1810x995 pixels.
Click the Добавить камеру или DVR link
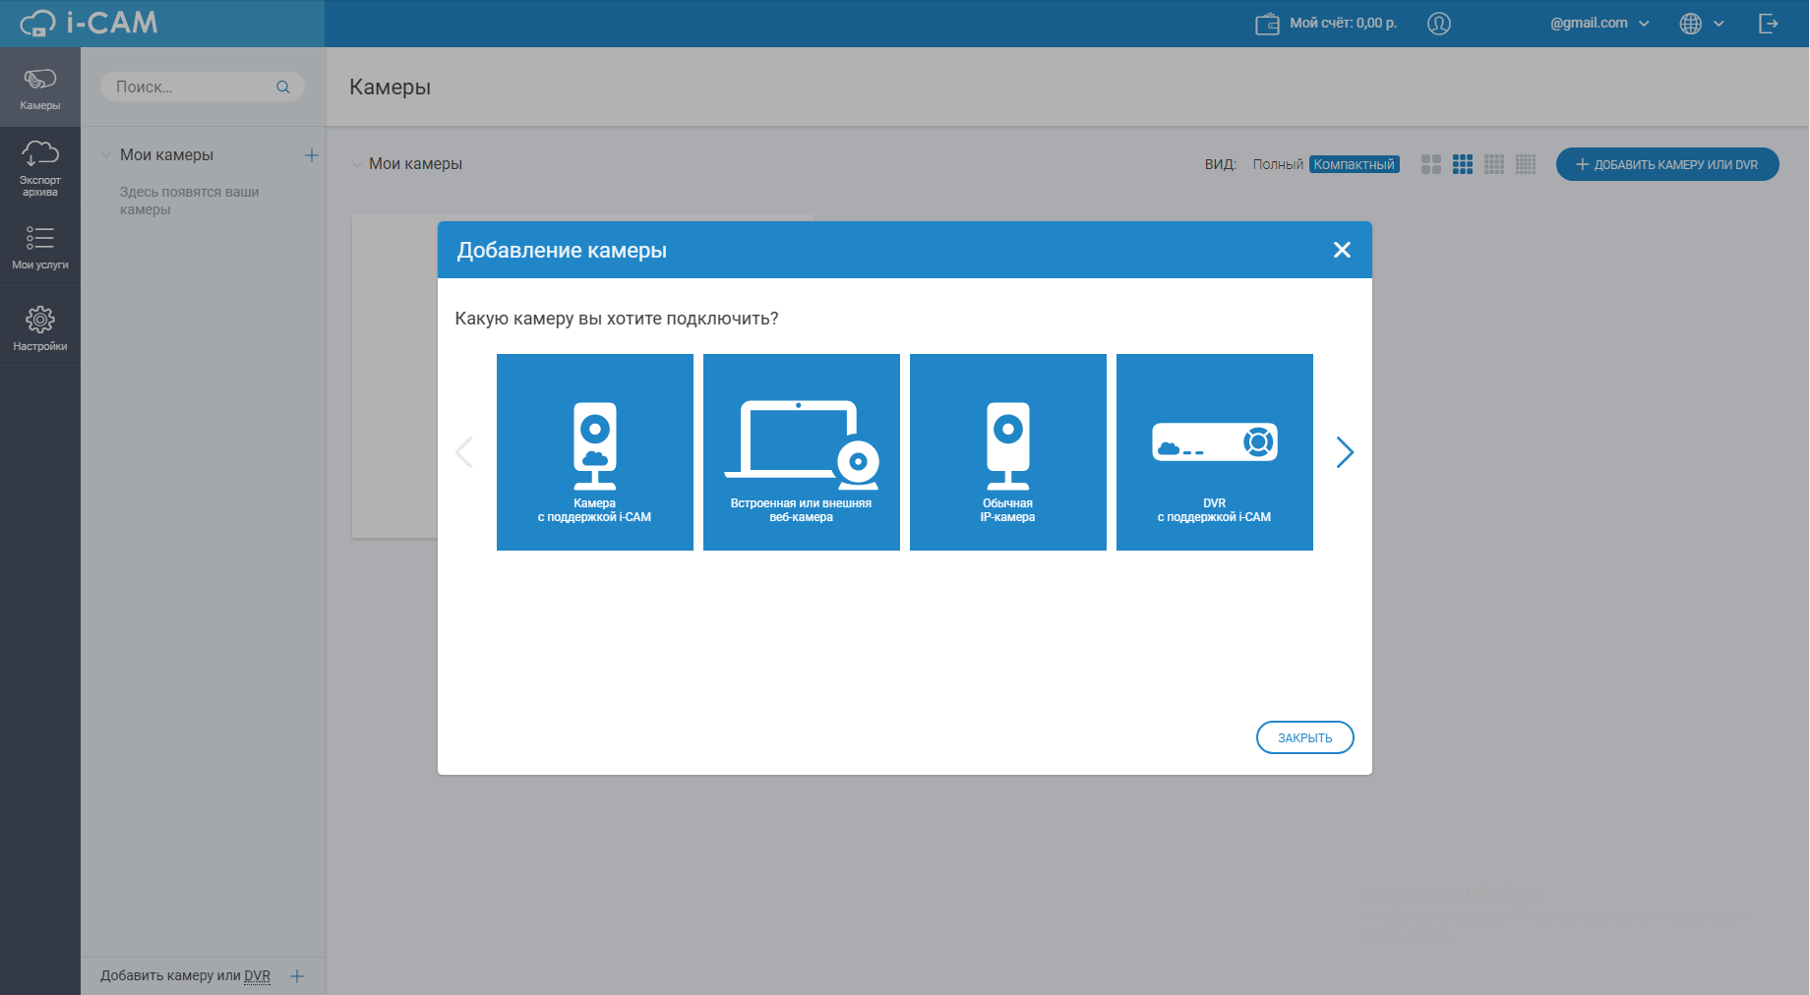click(x=185, y=976)
